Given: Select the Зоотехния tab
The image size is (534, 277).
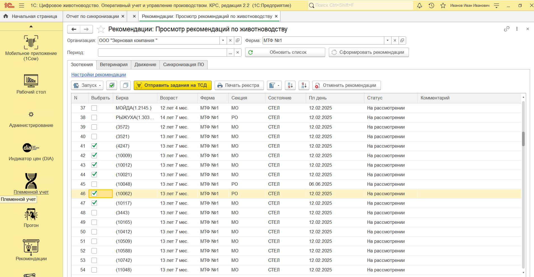Looking at the screenshot, I should point(82,65).
